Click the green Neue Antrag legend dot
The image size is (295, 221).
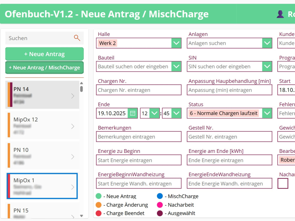(99, 196)
